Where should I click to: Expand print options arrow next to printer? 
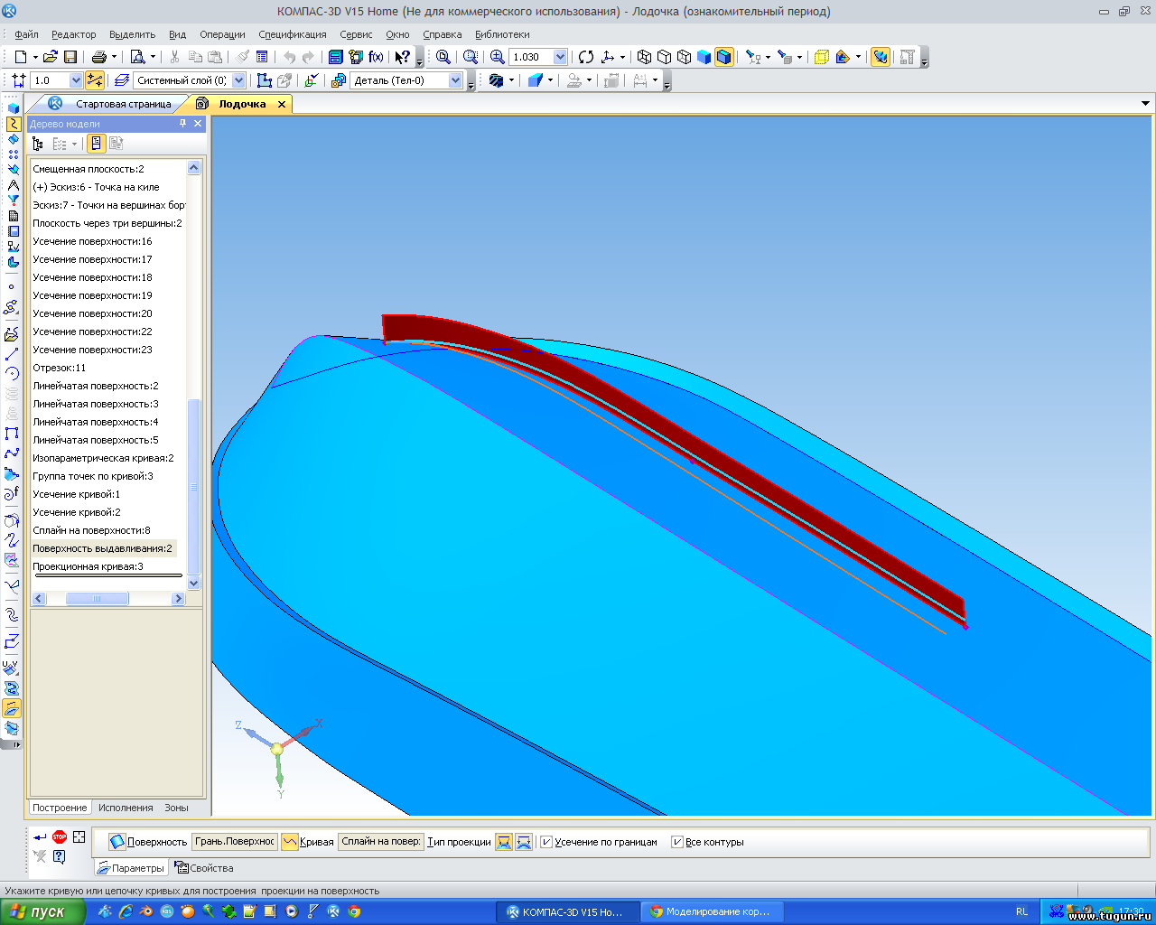pos(114,57)
